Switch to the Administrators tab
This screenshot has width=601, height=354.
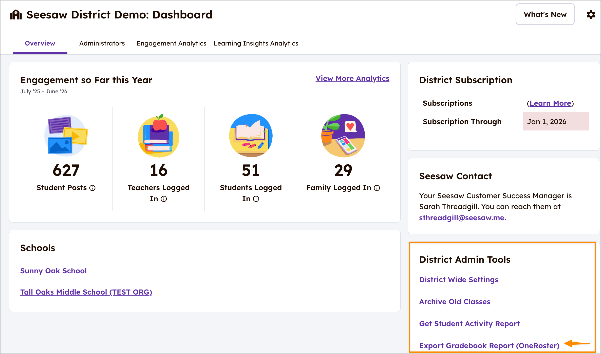[x=102, y=43]
